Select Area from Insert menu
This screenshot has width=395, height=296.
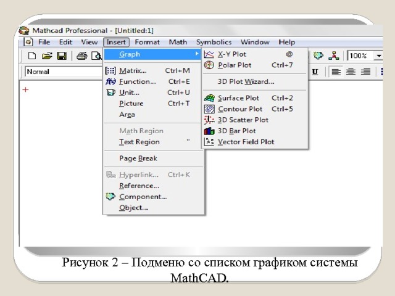[x=154, y=115]
